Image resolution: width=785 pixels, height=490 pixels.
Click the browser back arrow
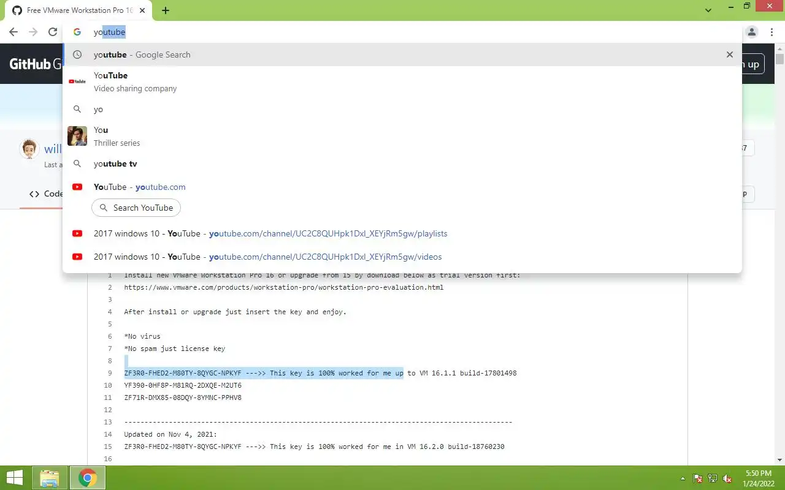tap(13, 32)
